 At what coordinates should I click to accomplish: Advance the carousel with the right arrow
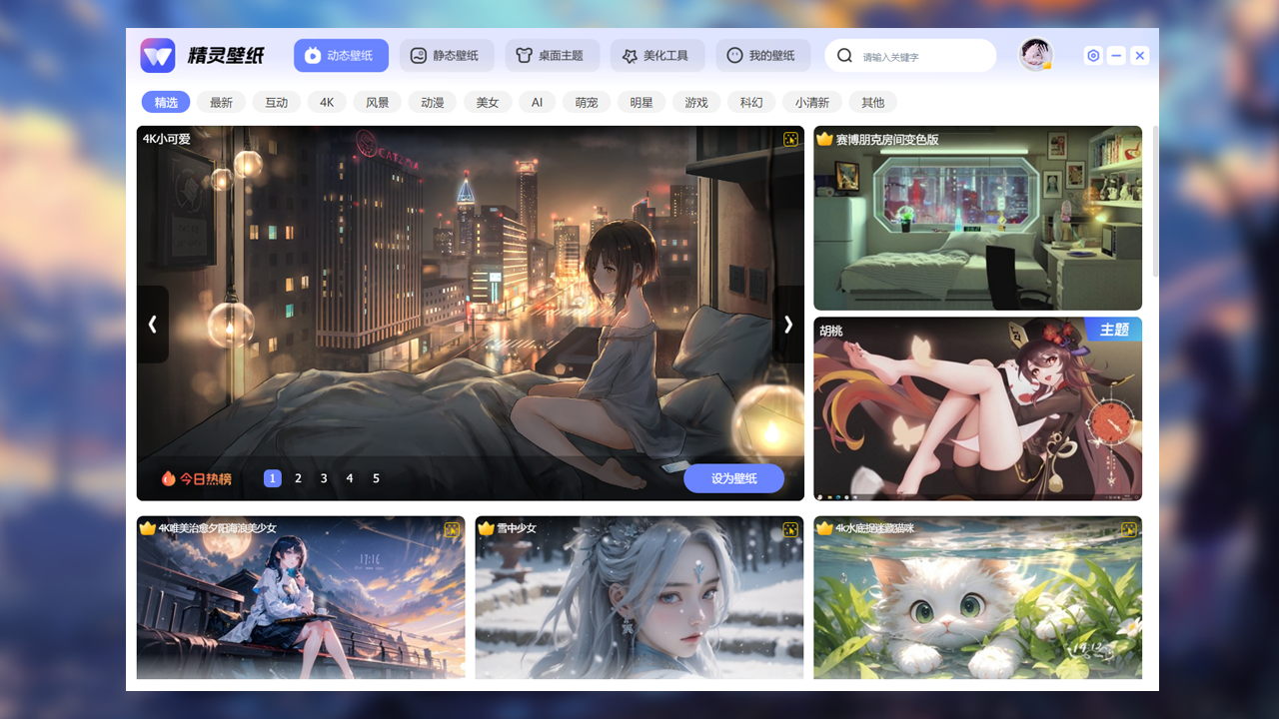[x=788, y=324]
